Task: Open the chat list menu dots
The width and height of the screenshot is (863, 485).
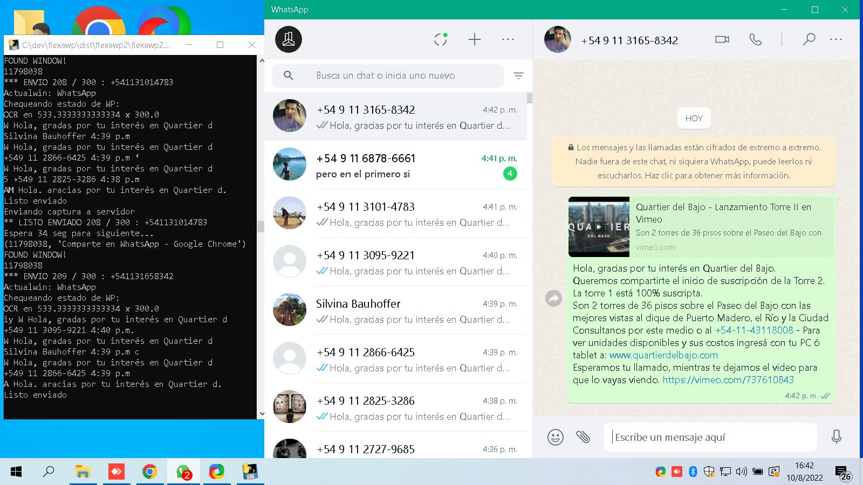Action: (508, 39)
